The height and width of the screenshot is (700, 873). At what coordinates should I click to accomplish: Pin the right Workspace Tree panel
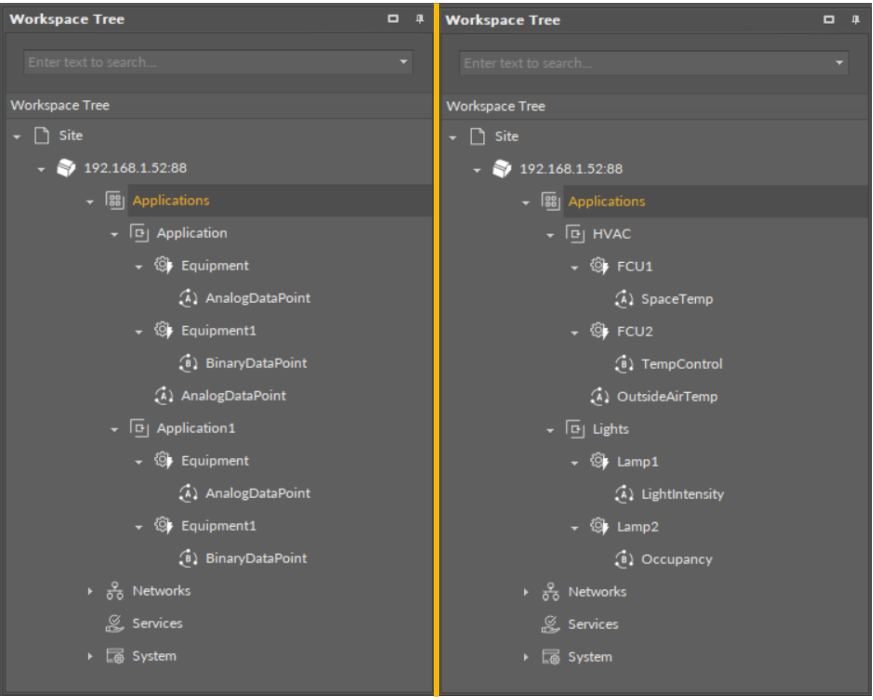point(855,20)
